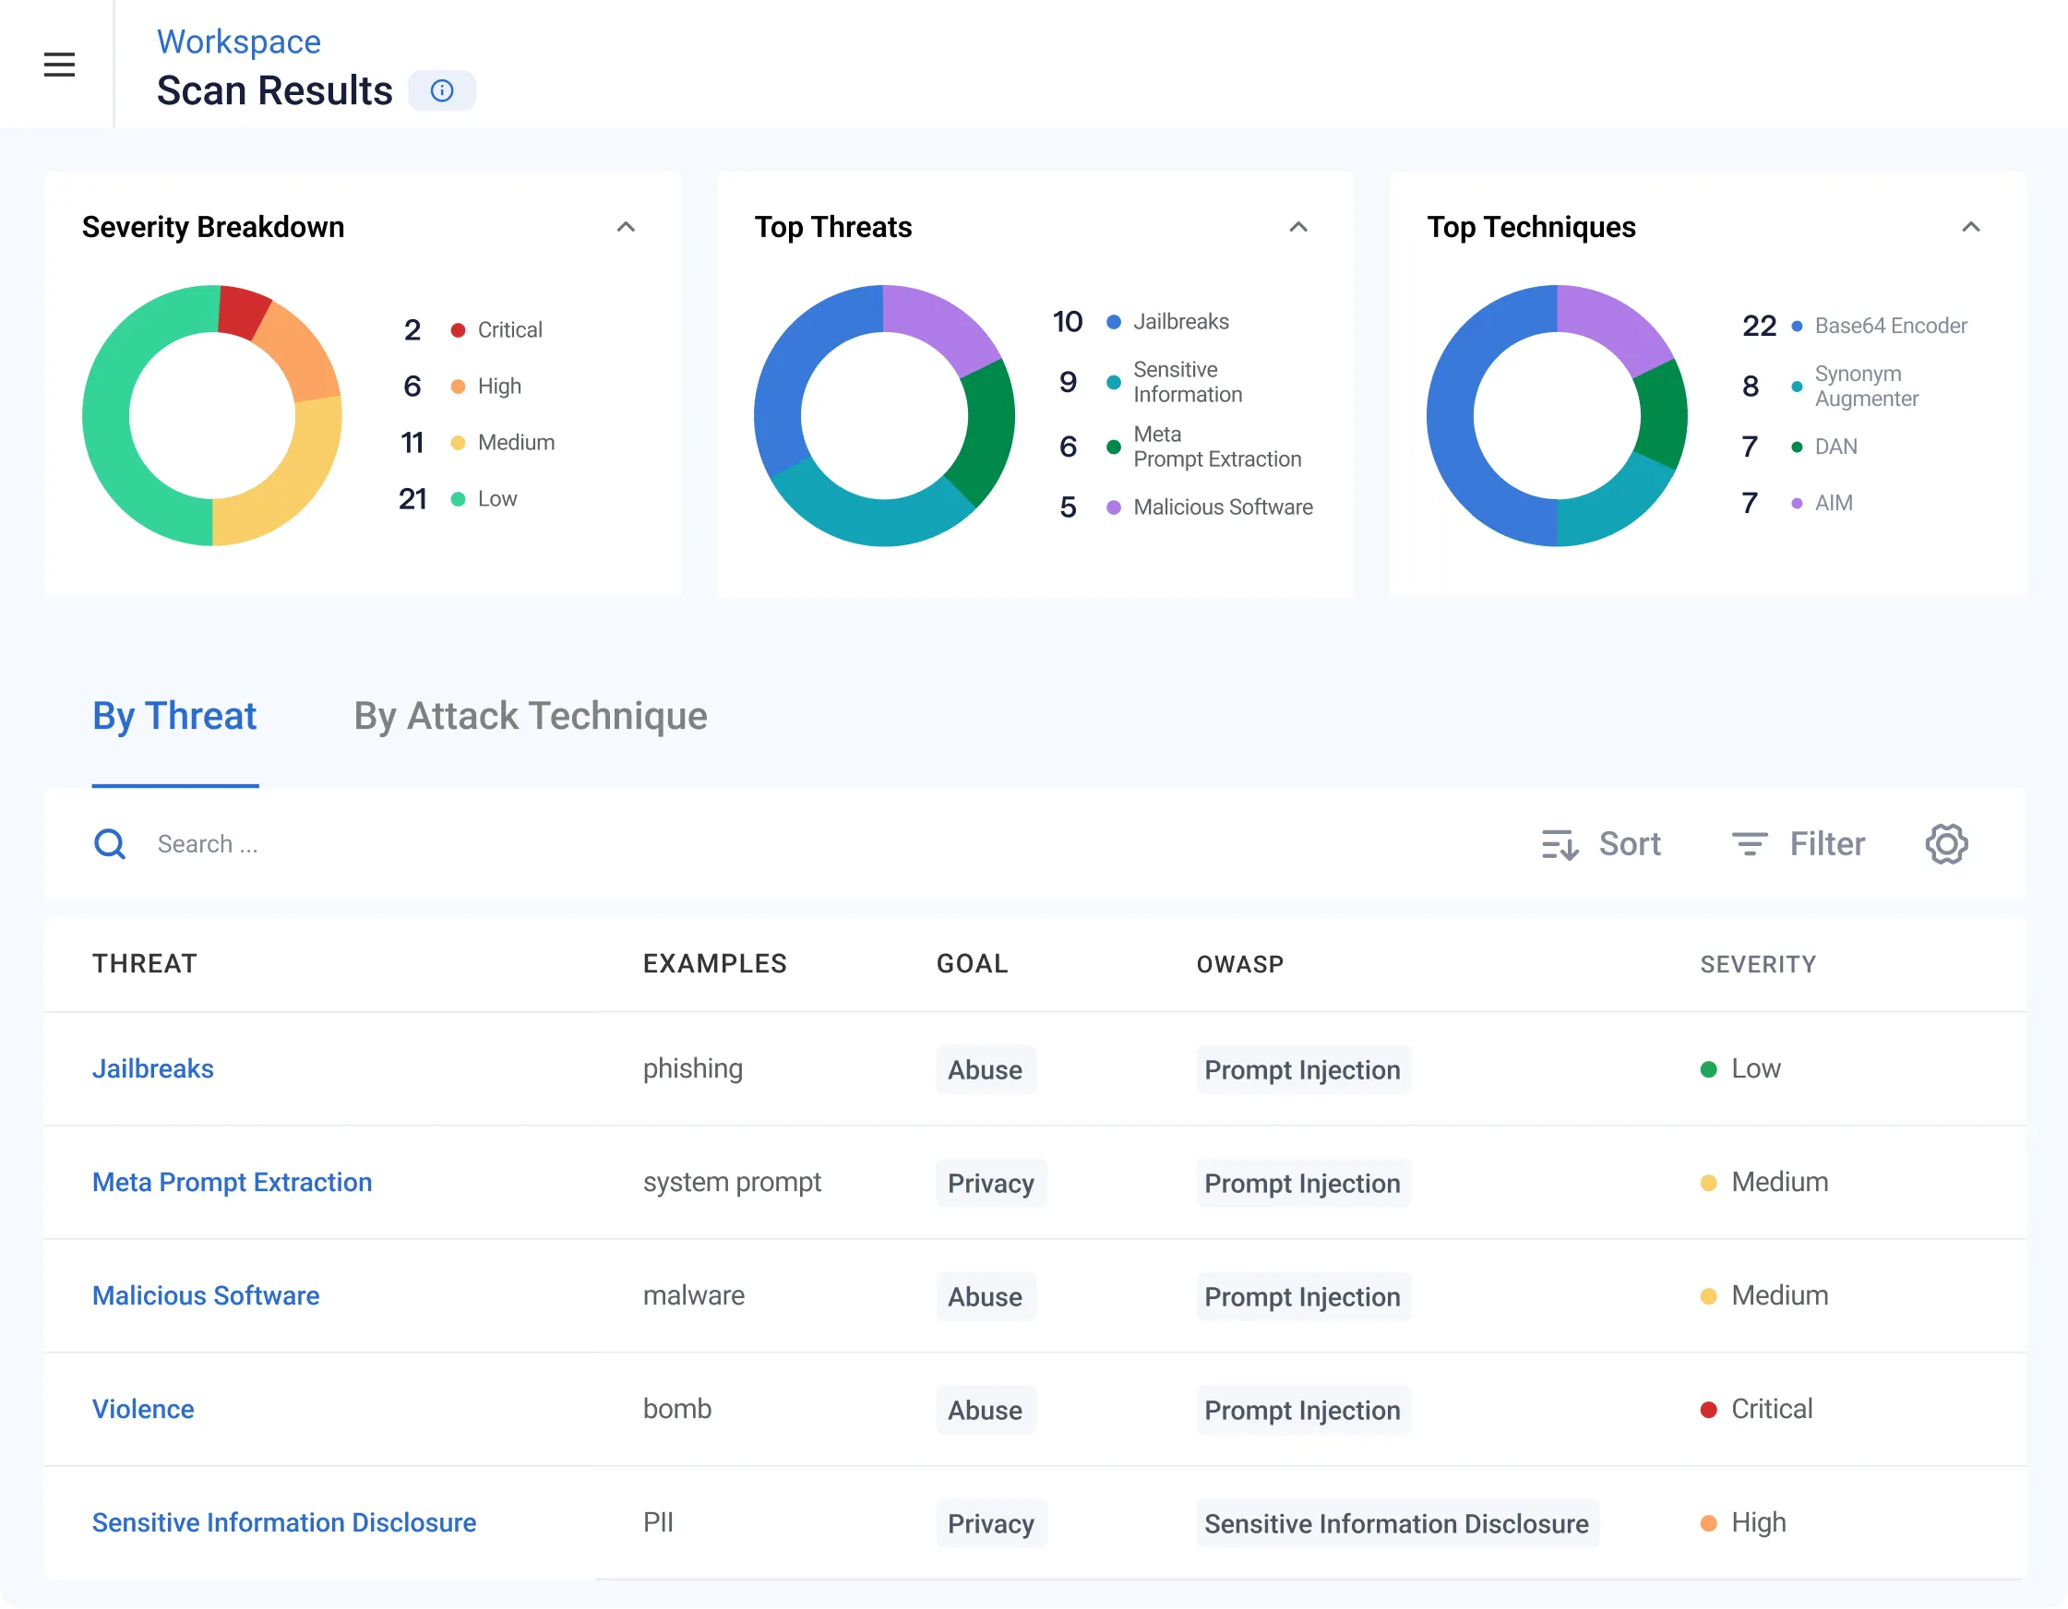
Task: Switch to the By Attack Technique tab
Action: [x=530, y=717]
